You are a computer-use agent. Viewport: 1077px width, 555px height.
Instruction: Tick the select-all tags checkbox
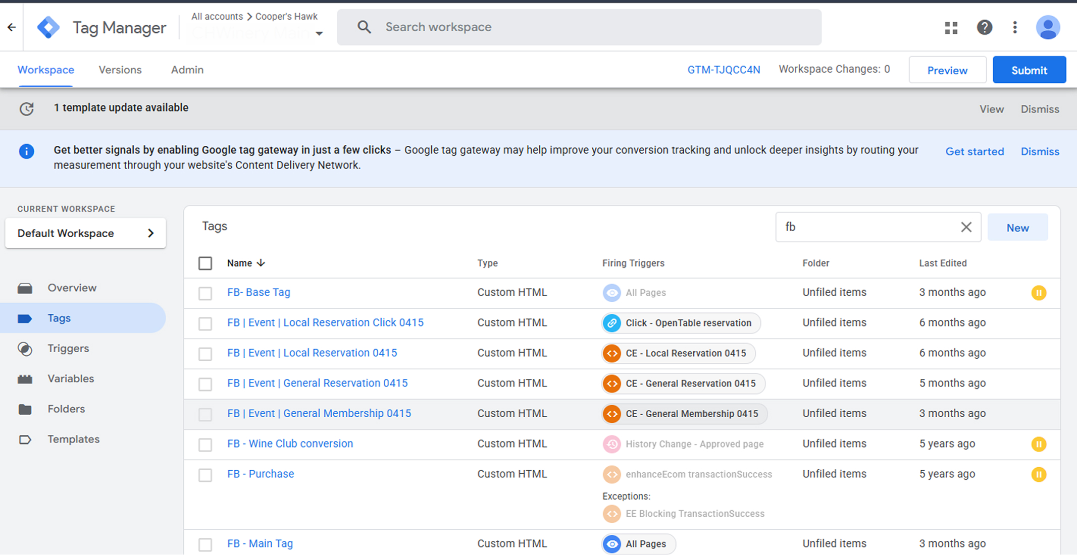(205, 263)
